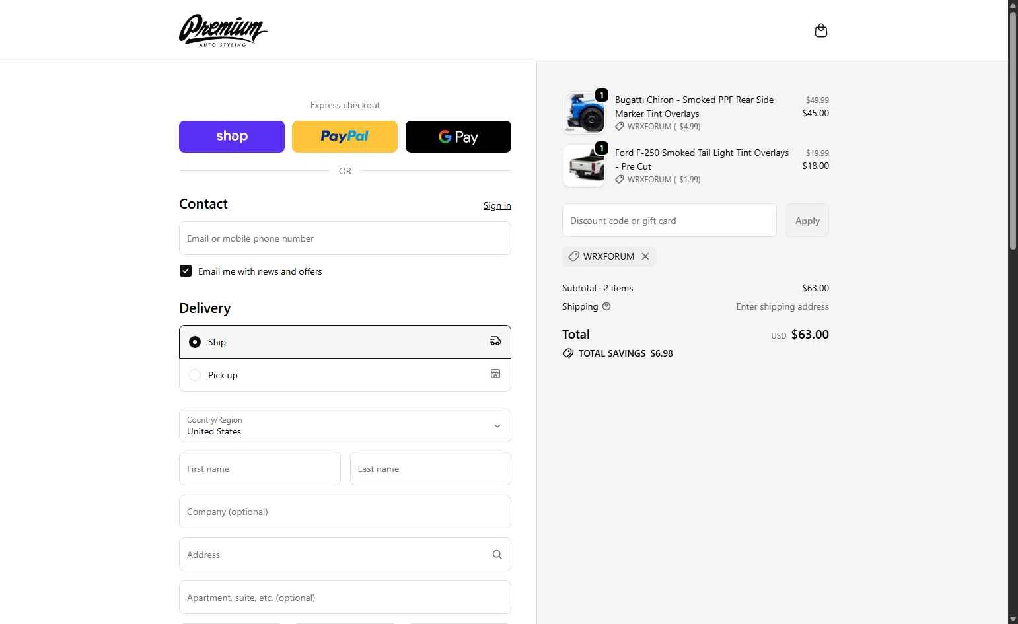This screenshot has width=1018, height=624.
Task: Click the quantity badge on Bugatti thumbnail
Action: click(602, 95)
